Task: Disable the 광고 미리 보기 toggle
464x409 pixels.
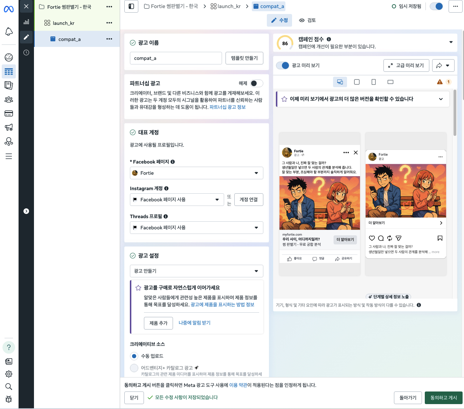Action: pyautogui.click(x=283, y=65)
